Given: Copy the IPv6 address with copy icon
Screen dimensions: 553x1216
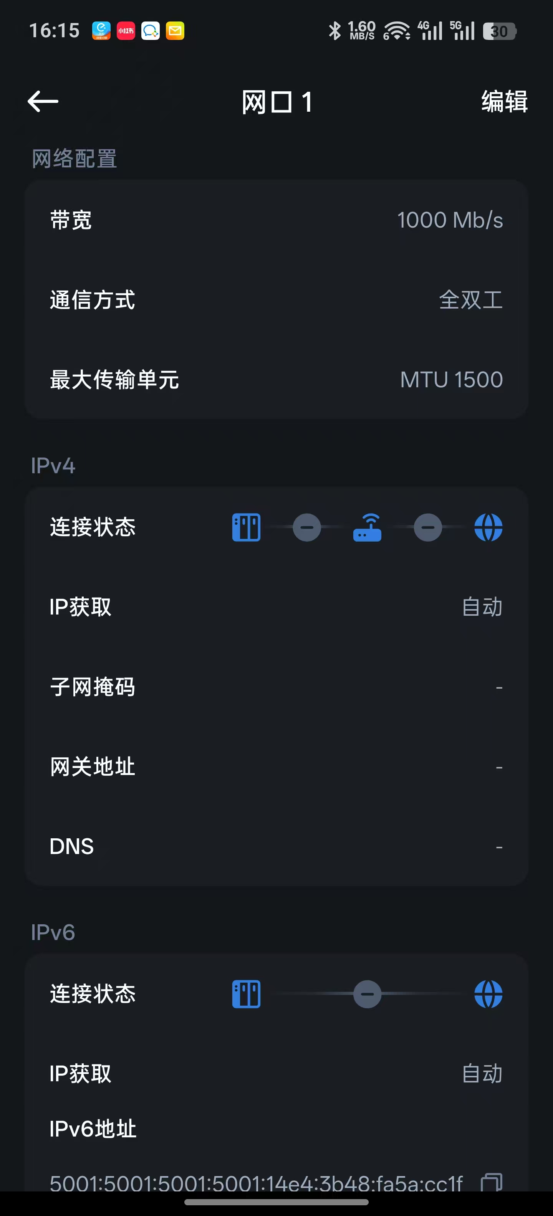Looking at the screenshot, I should [491, 1183].
